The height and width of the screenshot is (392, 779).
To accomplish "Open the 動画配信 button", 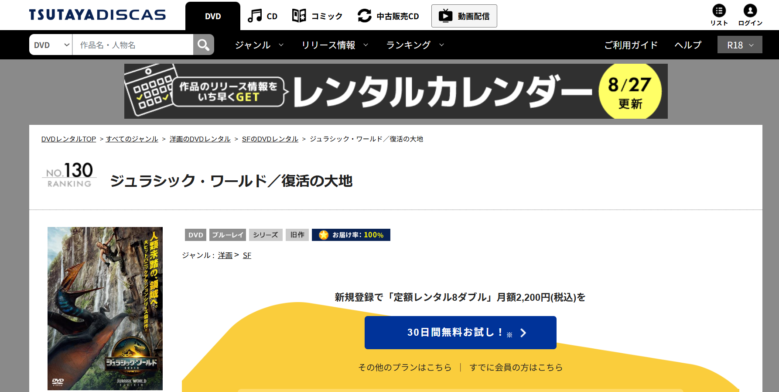I will pos(464,16).
